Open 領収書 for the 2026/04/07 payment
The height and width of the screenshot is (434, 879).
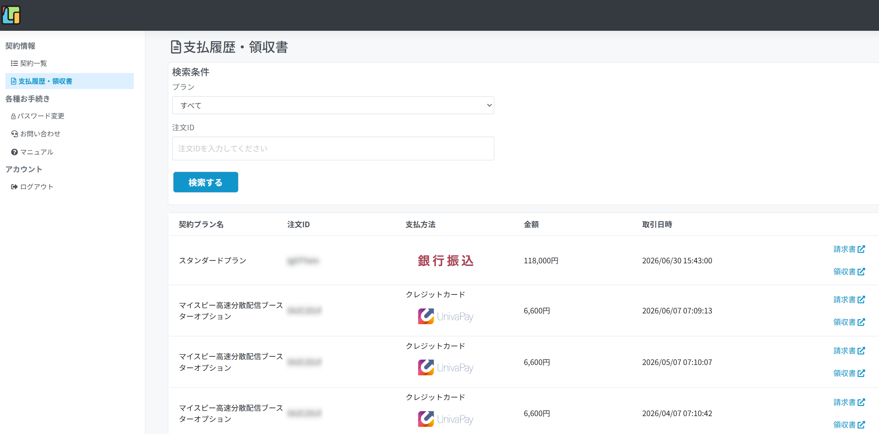(x=849, y=425)
